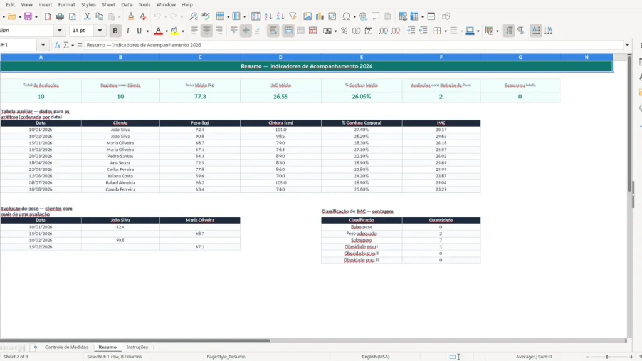Click the zoom in plus button
Screen dimensions: 642x361
(x=631, y=357)
